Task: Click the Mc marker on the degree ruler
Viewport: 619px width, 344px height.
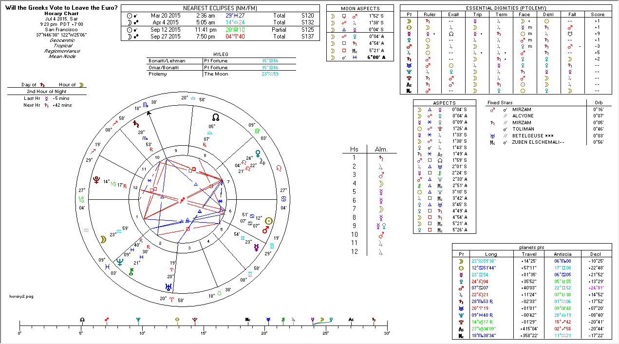Action: (248, 320)
